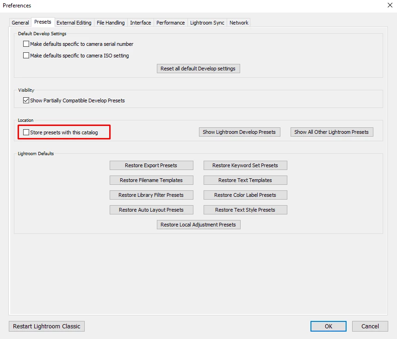Restore Filename Templates
Image resolution: width=397 pixels, height=339 pixels.
pos(151,180)
